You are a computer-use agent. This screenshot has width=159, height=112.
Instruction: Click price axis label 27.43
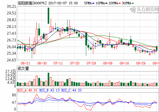click(12, 33)
